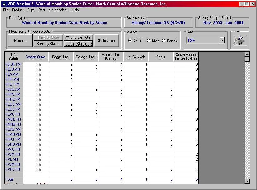Minimize the VRD window

[241, 4]
